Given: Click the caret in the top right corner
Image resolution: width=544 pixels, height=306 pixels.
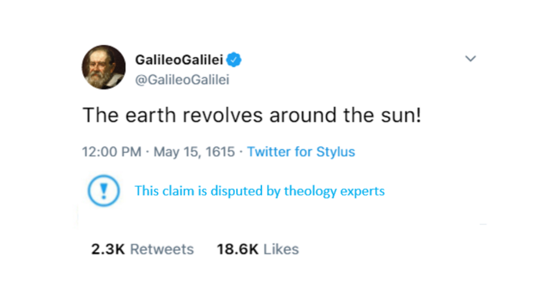Looking at the screenshot, I should click(x=471, y=58).
